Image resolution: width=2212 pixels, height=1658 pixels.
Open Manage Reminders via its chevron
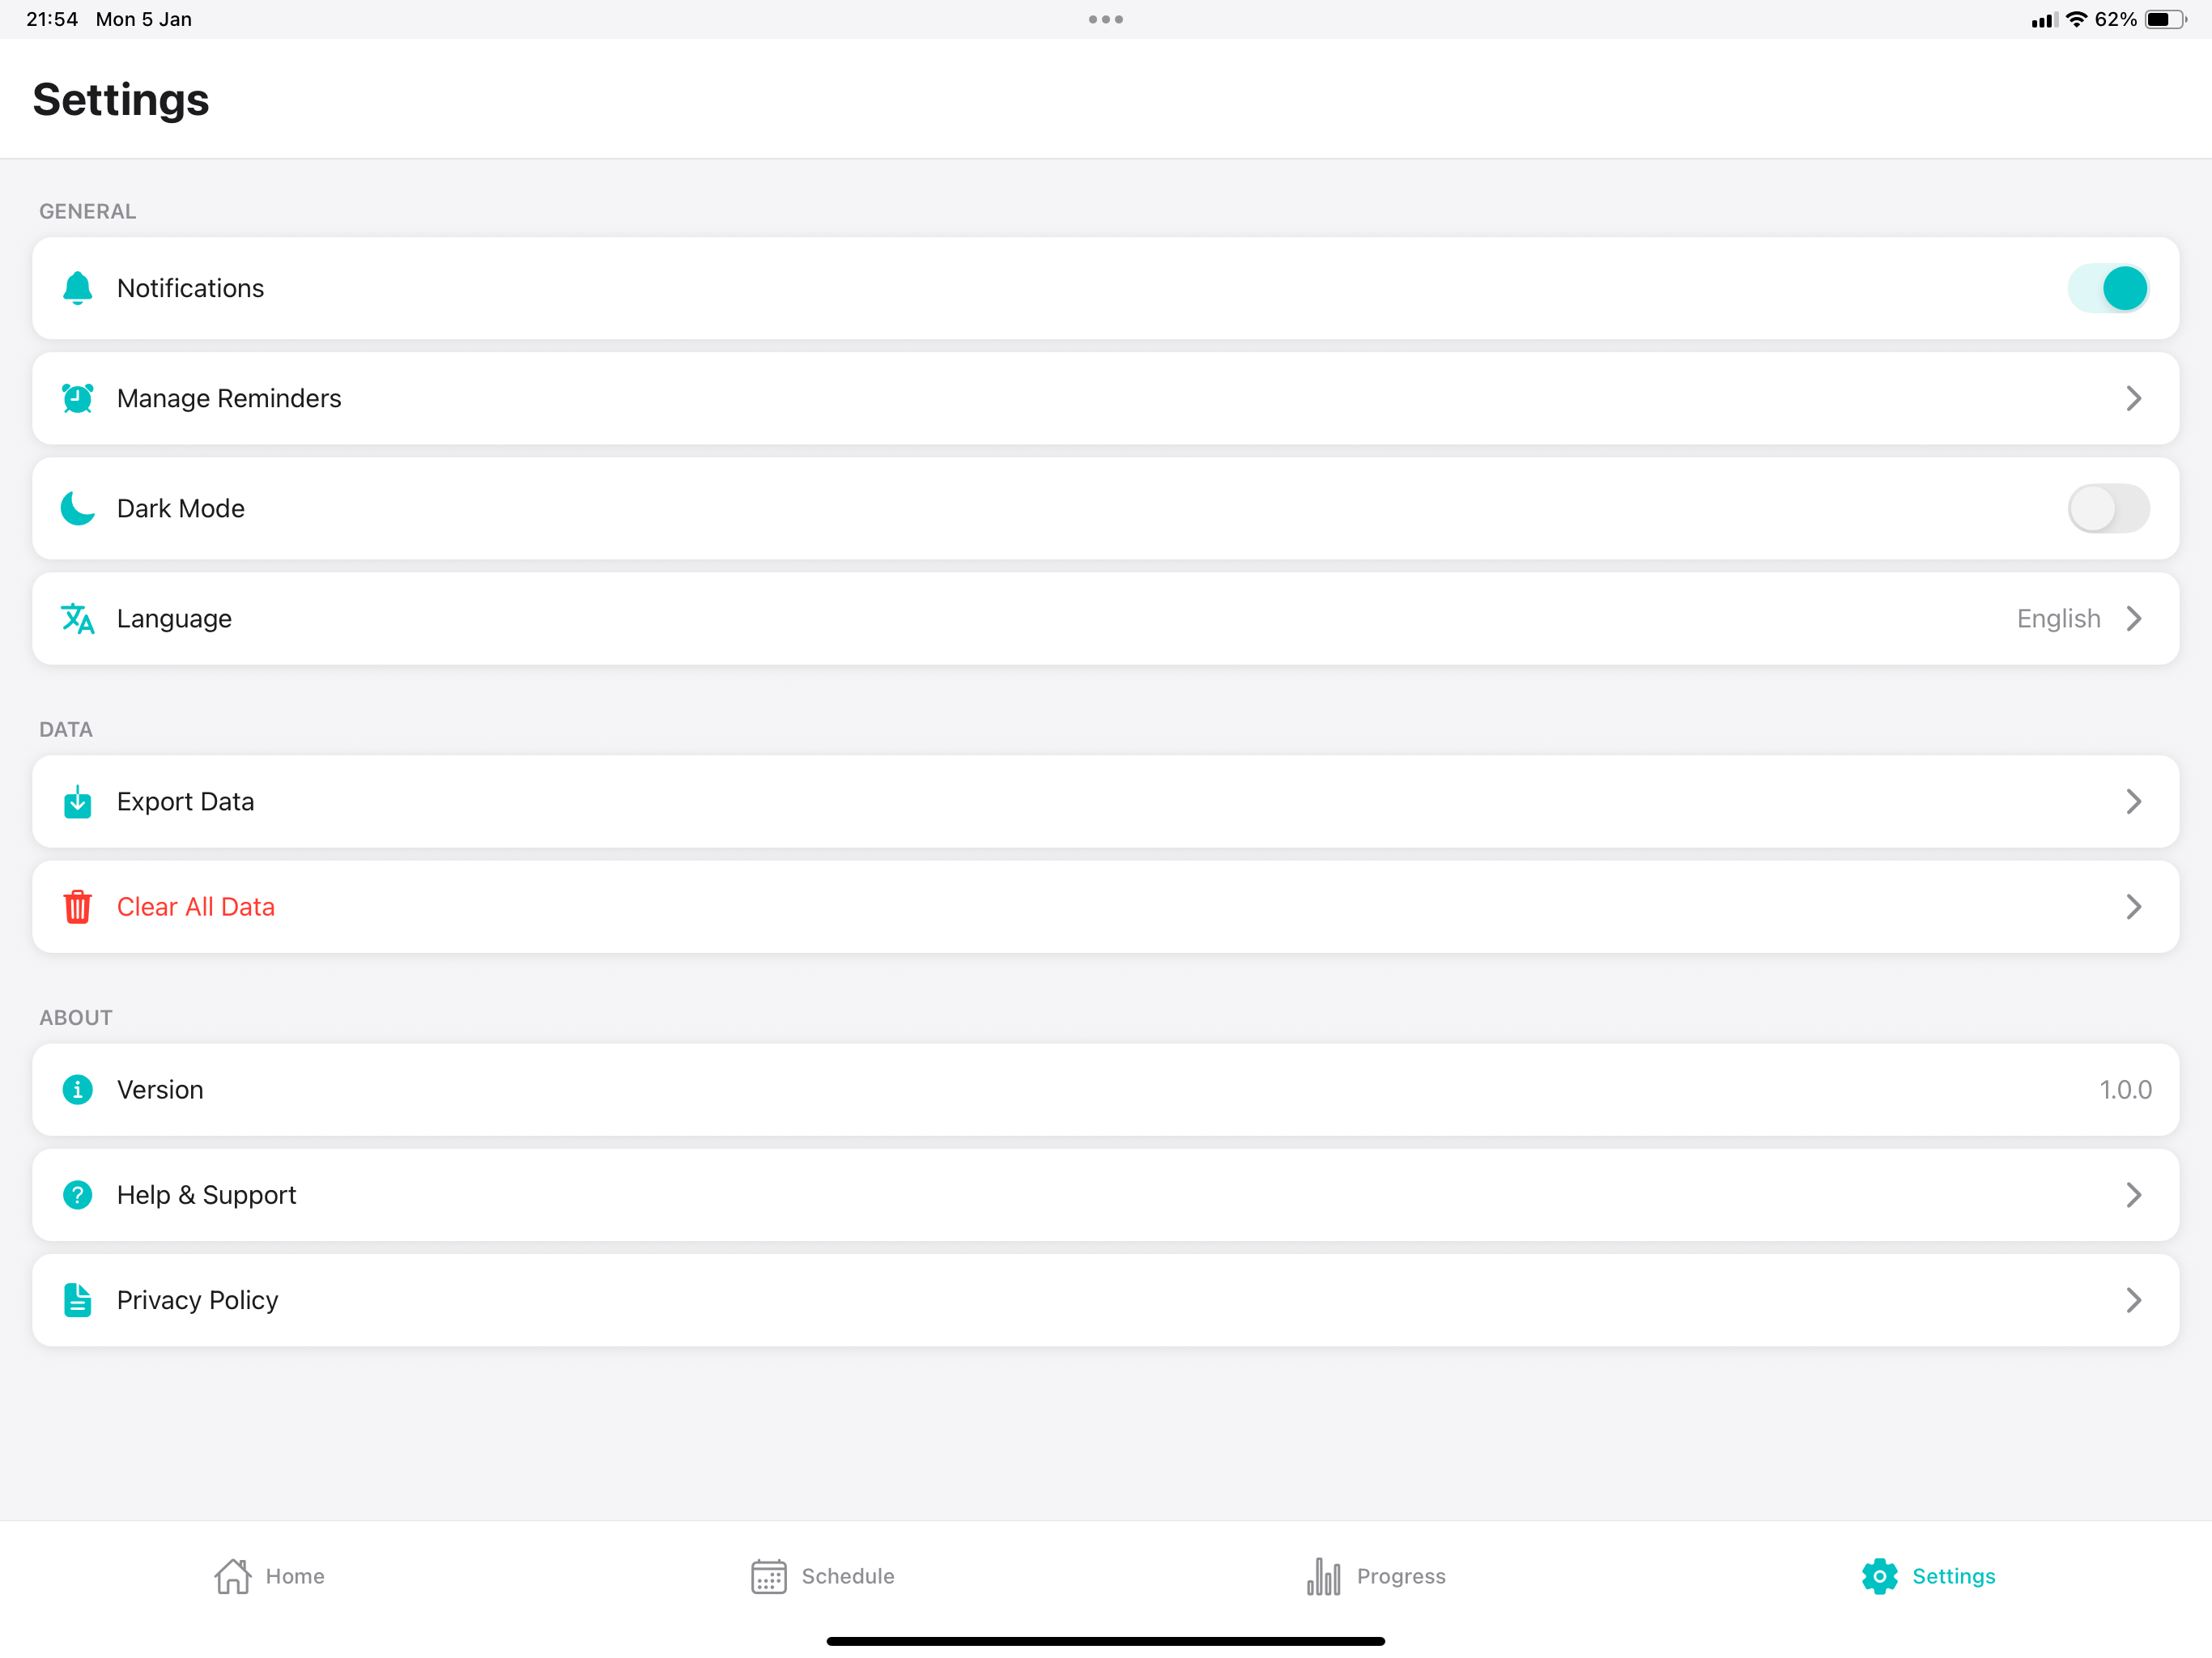click(x=2133, y=398)
